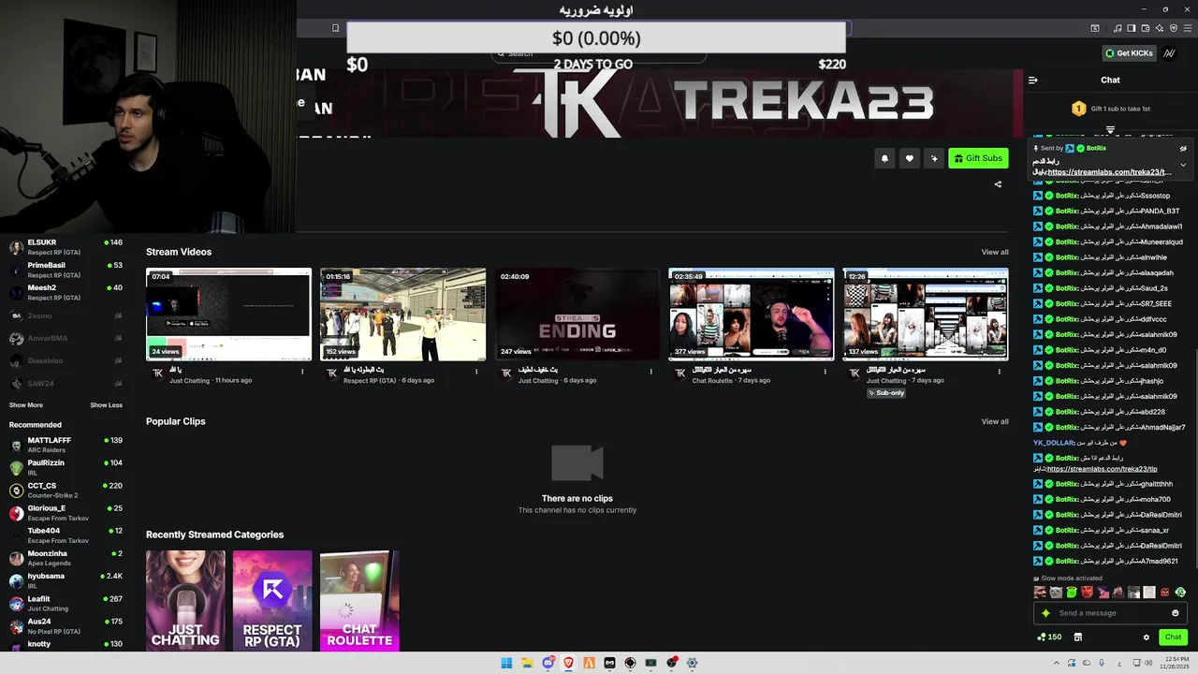Collapse the chat panel arrow icon
The image size is (1198, 674).
[1033, 80]
